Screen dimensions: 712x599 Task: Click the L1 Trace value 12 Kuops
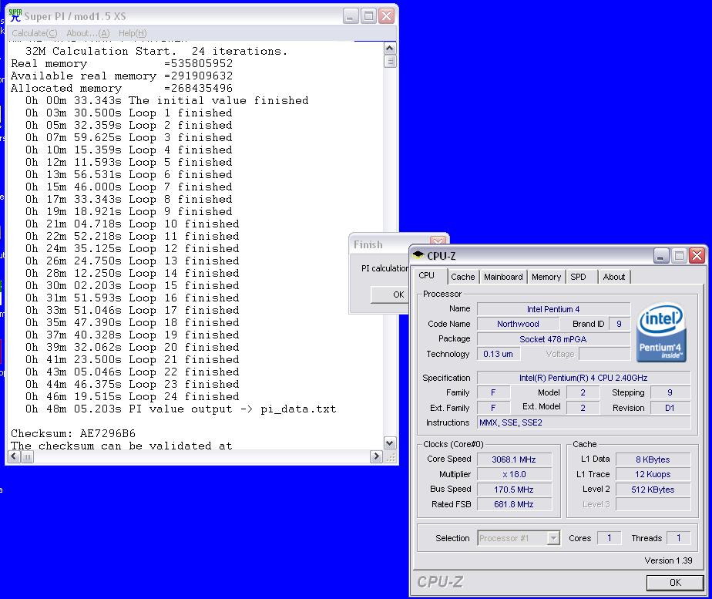coord(653,474)
